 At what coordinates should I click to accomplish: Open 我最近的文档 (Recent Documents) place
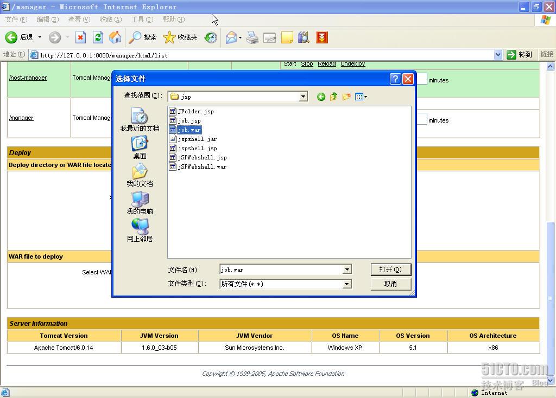140,120
